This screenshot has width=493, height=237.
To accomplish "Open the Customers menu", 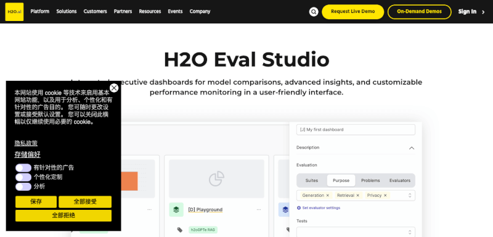I will pyautogui.click(x=96, y=11).
